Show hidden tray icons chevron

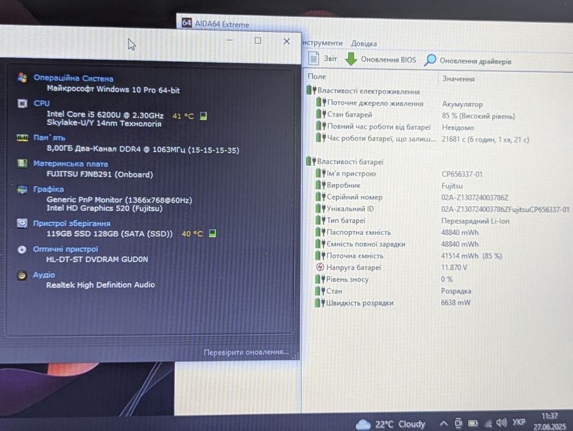tap(443, 424)
